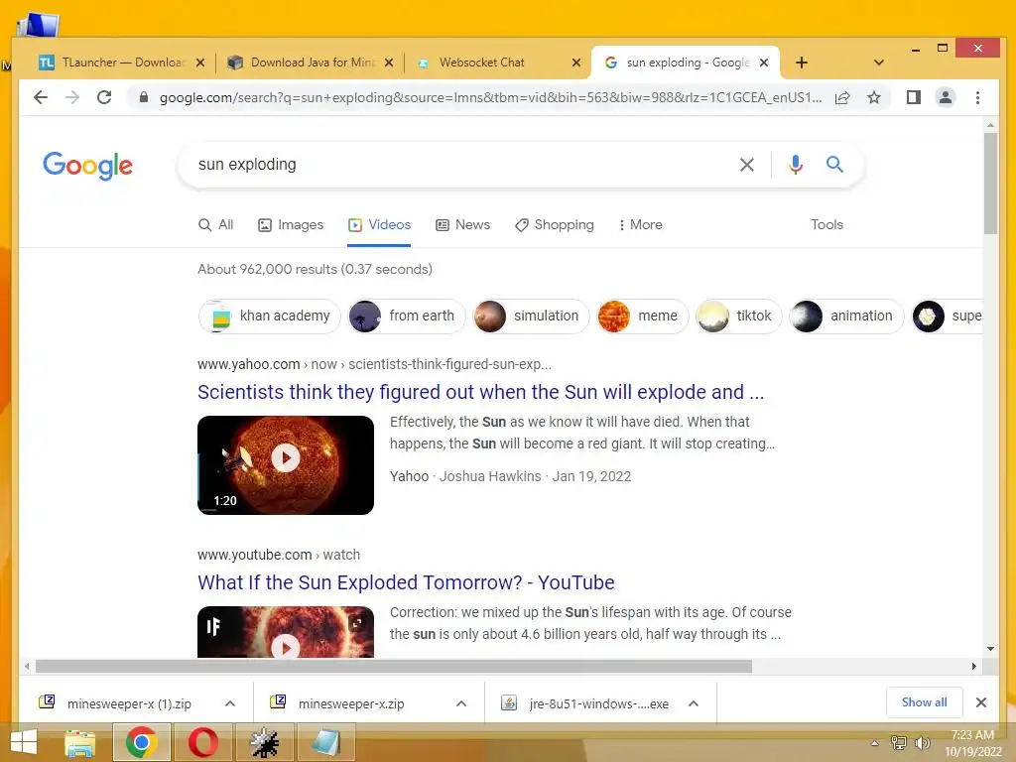Image resolution: width=1016 pixels, height=762 pixels.
Task: Refine search with animation chip
Action: point(846,317)
